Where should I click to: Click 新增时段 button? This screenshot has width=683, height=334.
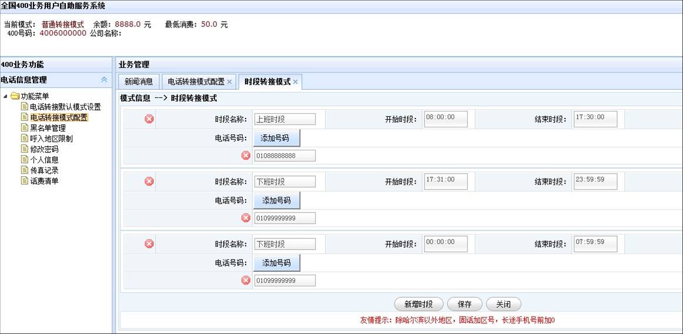point(418,304)
